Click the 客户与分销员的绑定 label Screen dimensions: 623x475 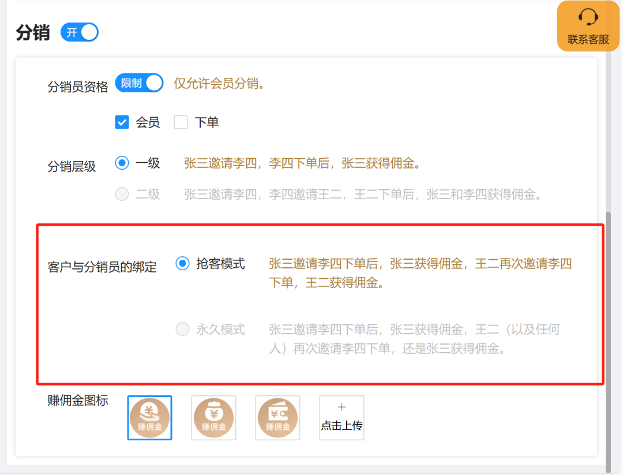pyautogui.click(x=102, y=267)
